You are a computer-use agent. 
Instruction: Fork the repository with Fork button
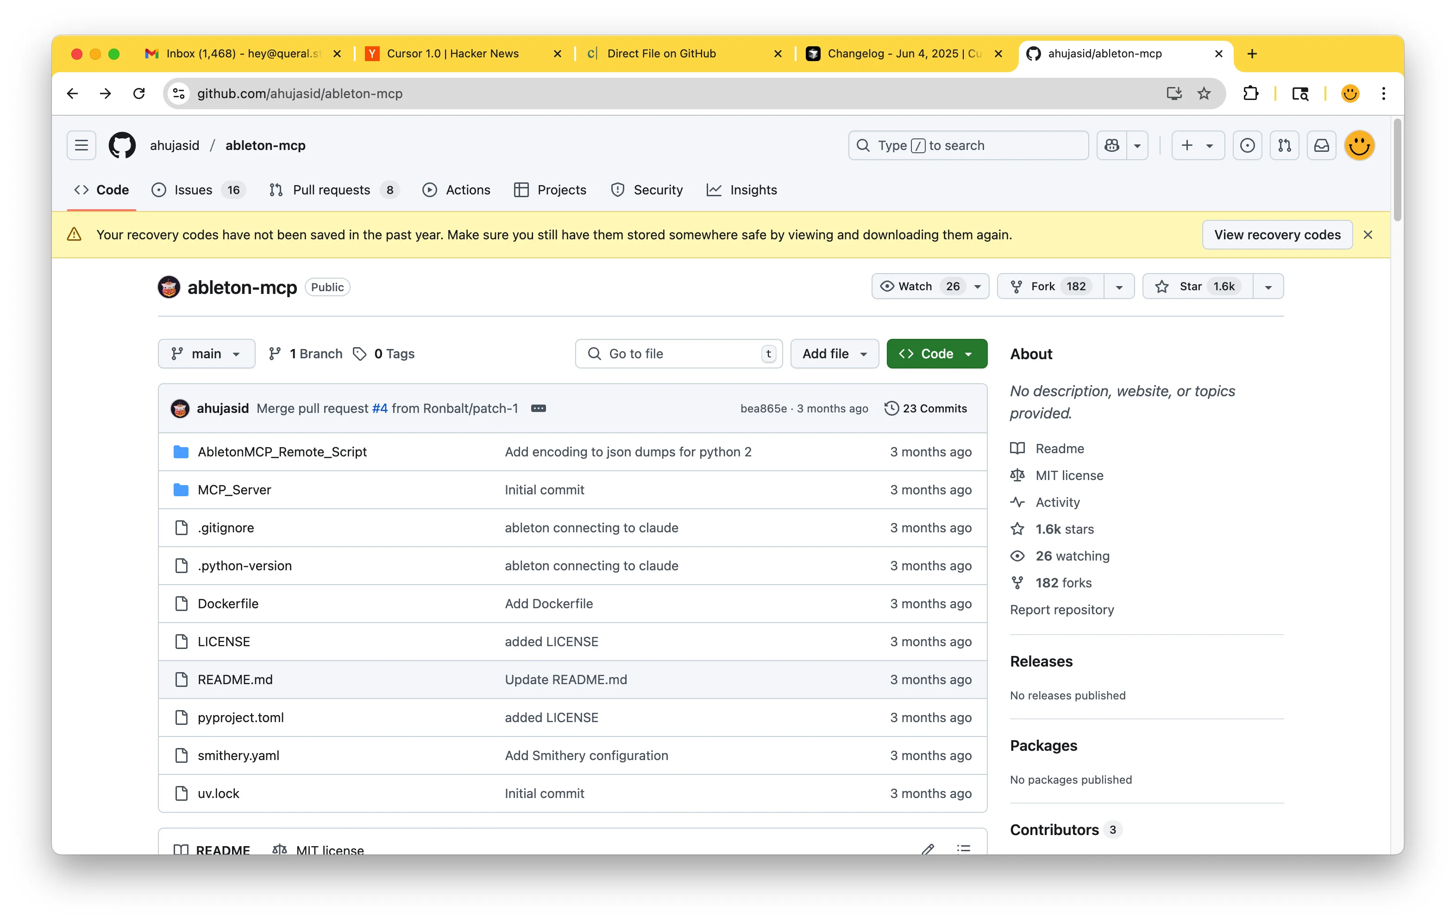(1050, 286)
